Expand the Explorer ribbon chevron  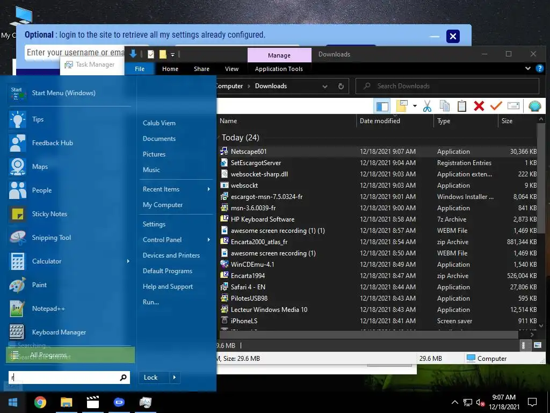(528, 68)
